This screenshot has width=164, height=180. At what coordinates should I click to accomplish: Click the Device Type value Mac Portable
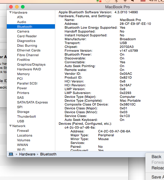(130, 100)
